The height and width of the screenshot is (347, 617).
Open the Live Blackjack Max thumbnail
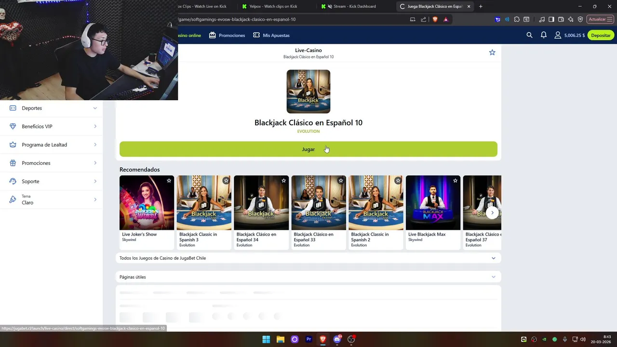[433, 202]
